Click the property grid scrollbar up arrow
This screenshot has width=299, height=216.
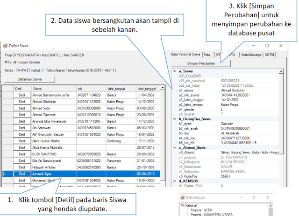[281, 71]
